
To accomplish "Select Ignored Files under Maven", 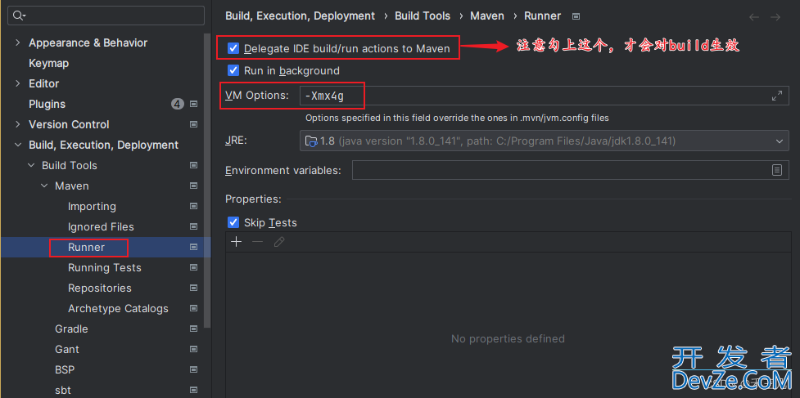I will 101,226.
